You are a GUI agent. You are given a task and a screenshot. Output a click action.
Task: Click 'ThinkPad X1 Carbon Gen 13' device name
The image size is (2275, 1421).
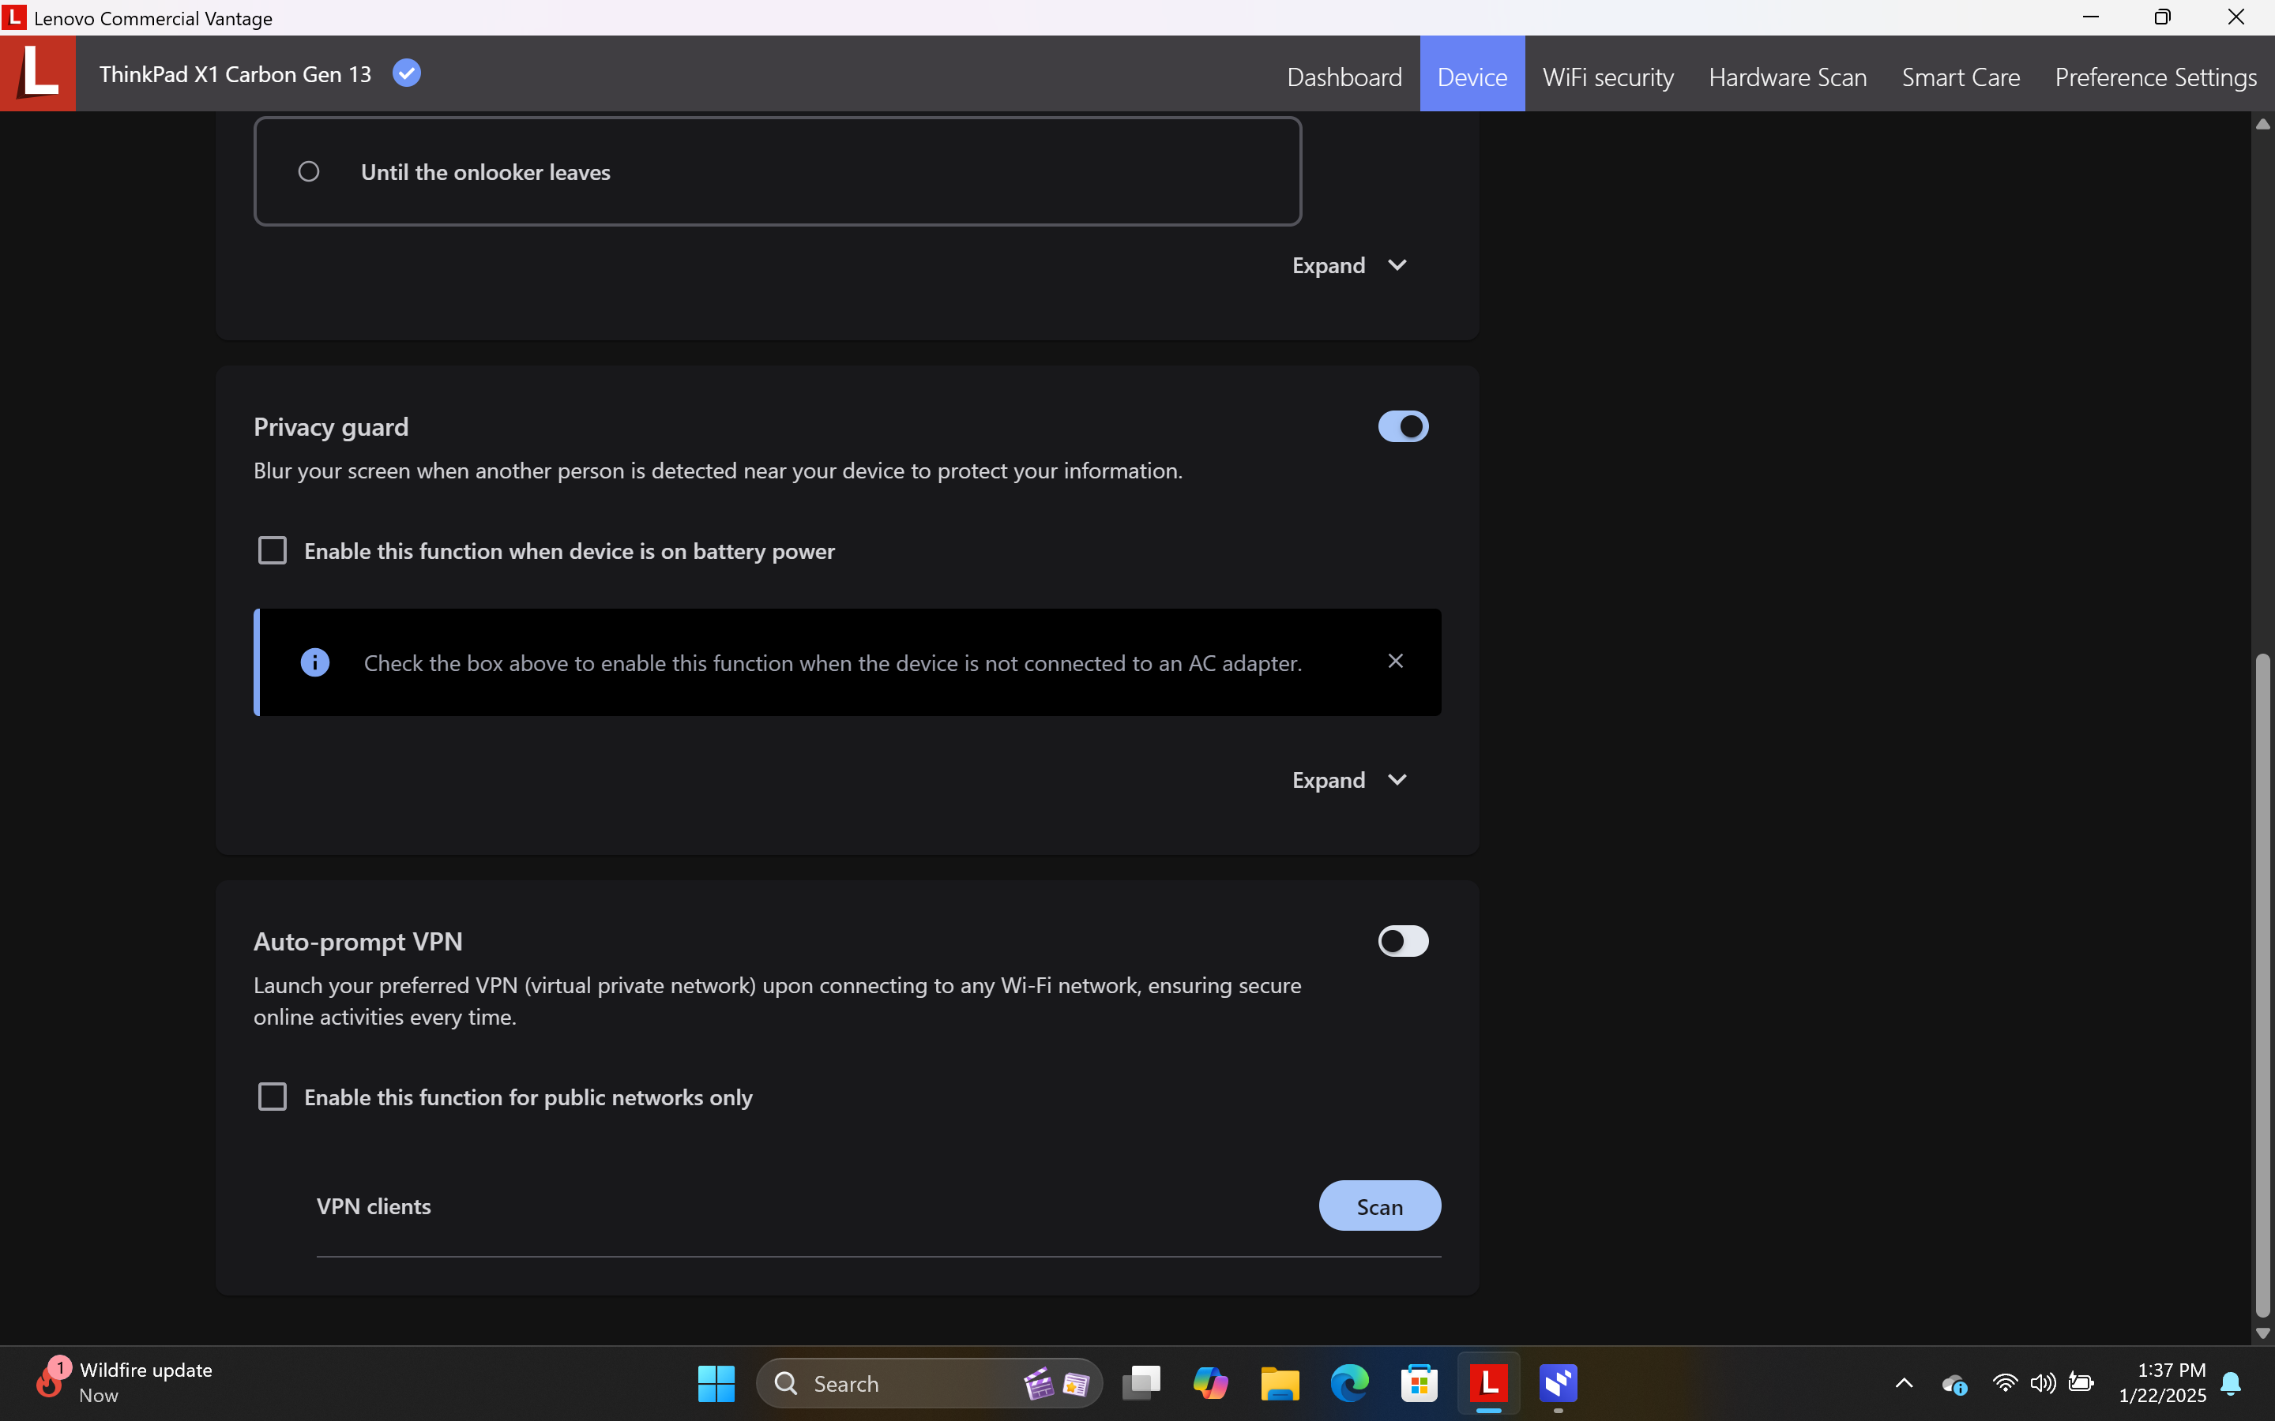click(235, 74)
